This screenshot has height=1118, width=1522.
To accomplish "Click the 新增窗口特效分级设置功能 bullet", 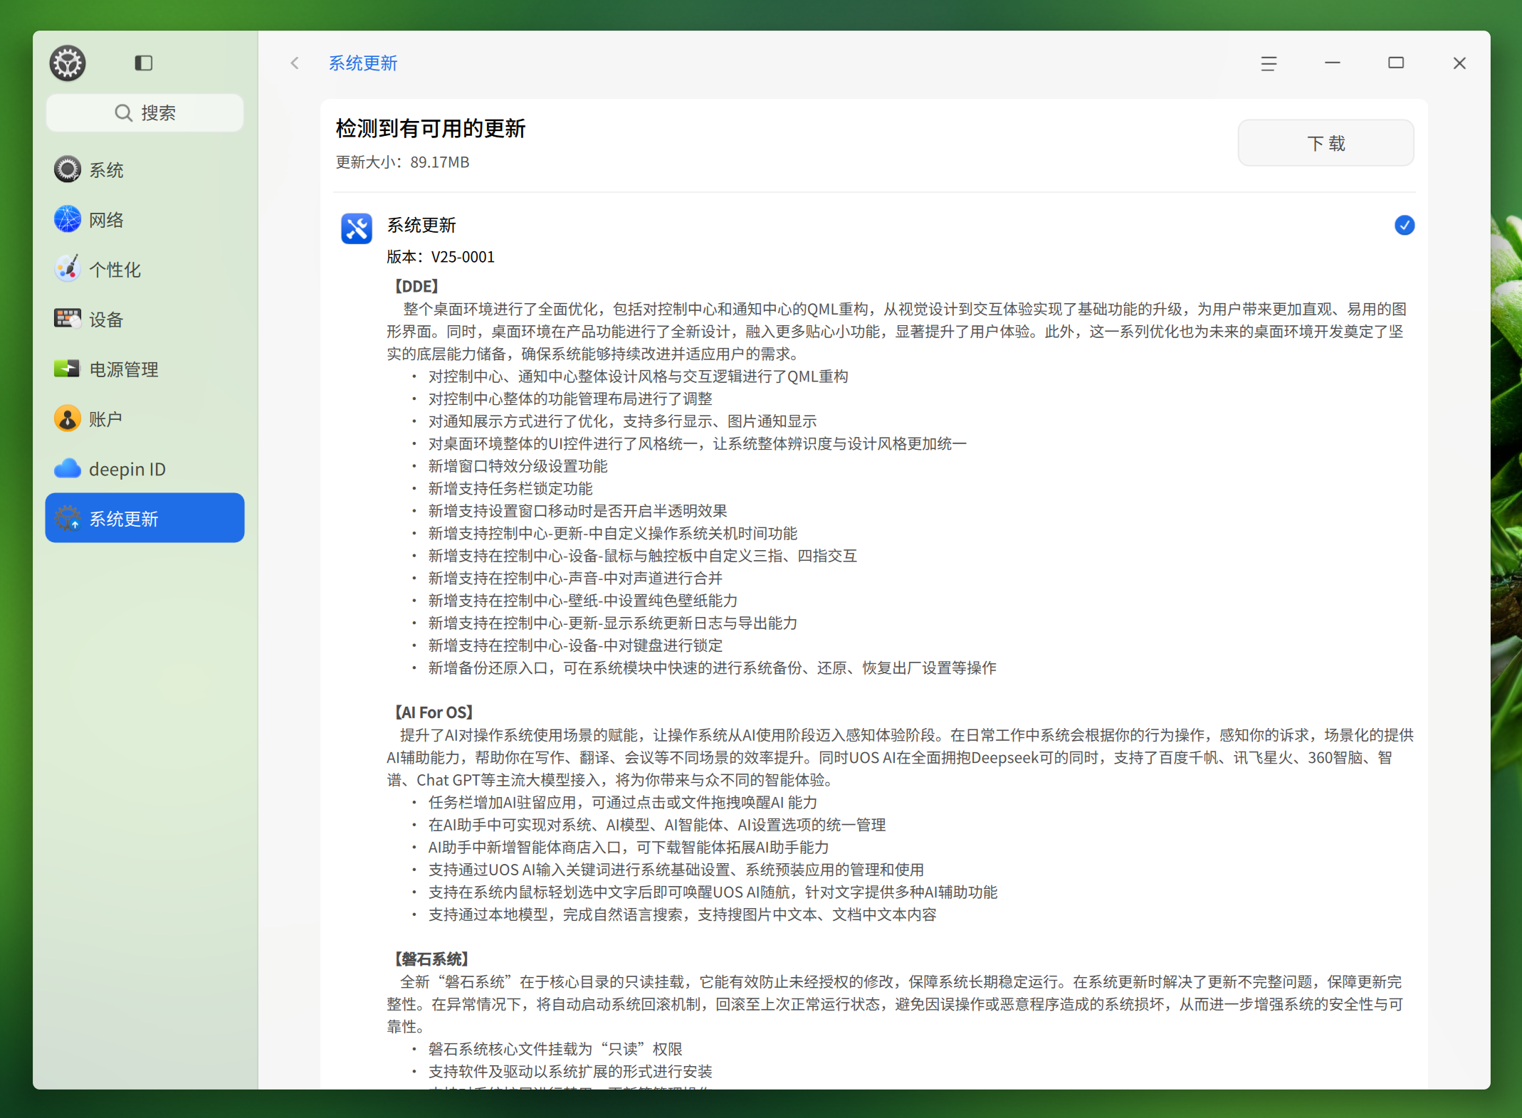I will [x=518, y=466].
